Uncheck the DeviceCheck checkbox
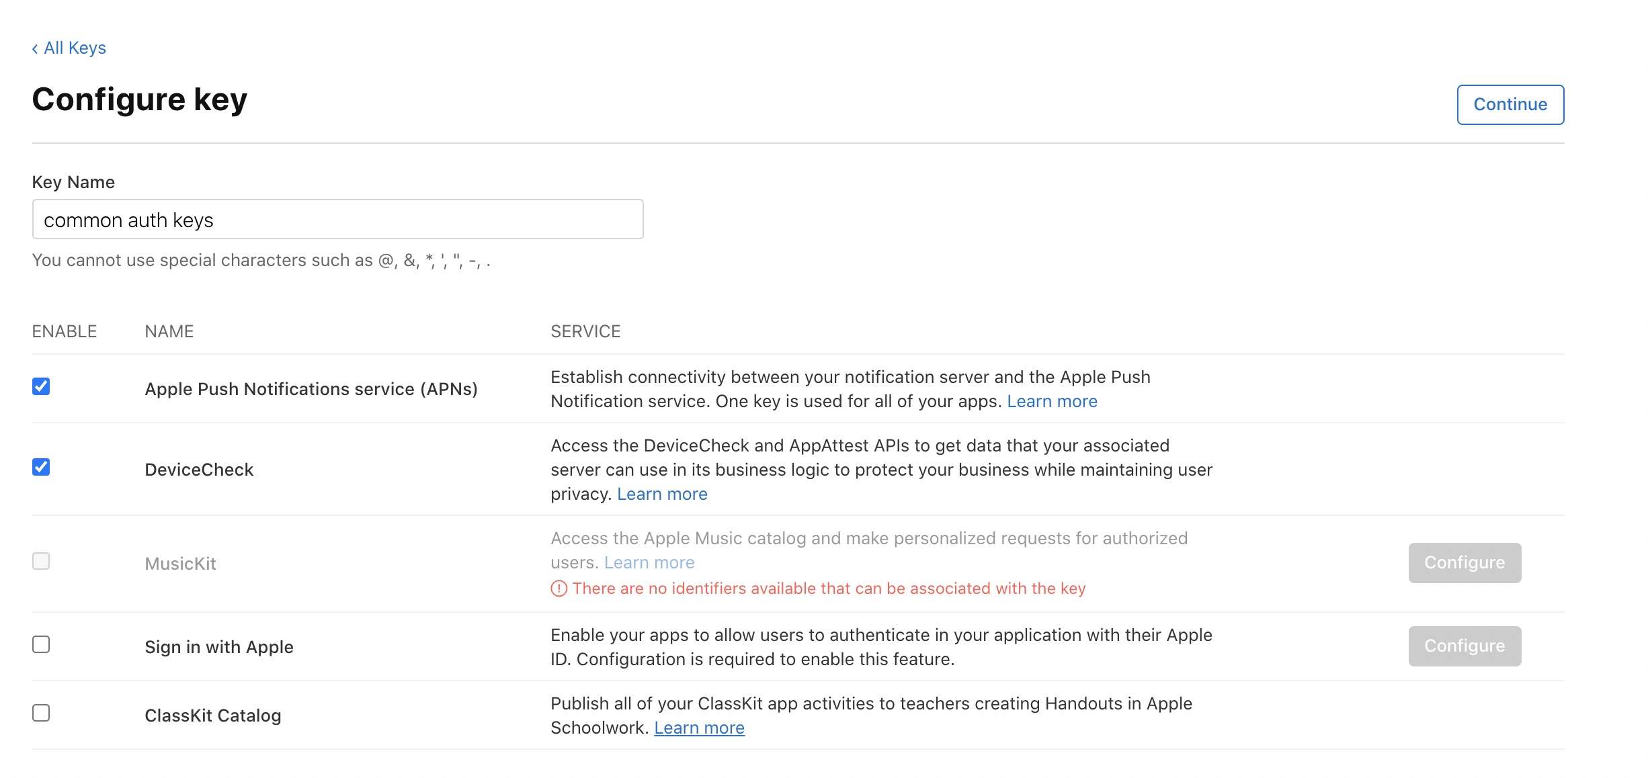The width and height of the screenshot is (1648, 778). [x=41, y=467]
